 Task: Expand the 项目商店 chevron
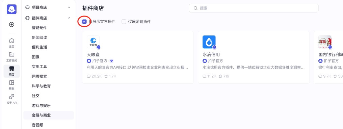pyautogui.click(x=69, y=7)
